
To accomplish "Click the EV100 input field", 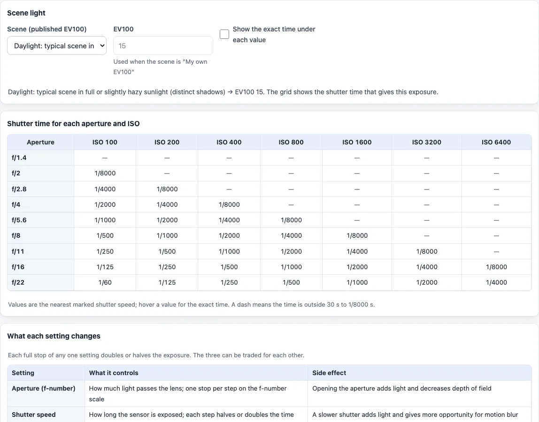I will tap(163, 45).
